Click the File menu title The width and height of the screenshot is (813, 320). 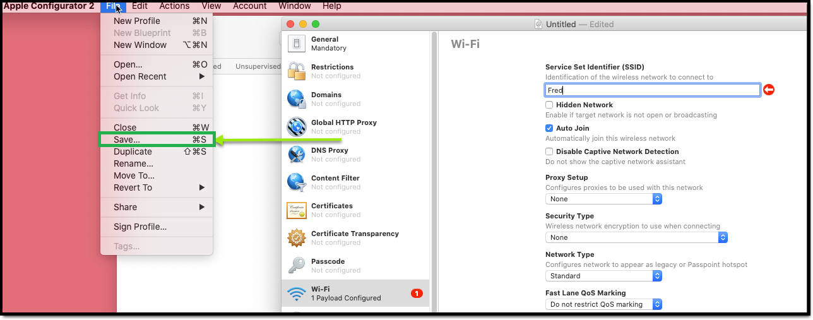click(114, 6)
